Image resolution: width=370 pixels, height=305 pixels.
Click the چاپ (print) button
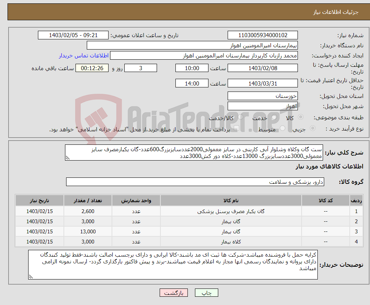click(x=207, y=293)
